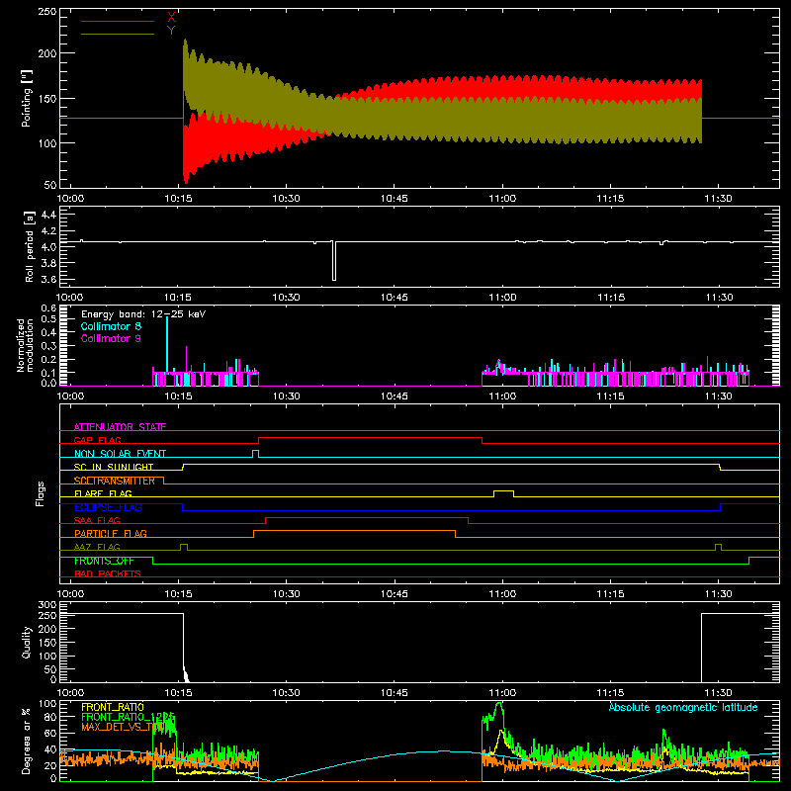Viewport: 791px width, 791px height.
Task: Click the FLARE_FLAG label
Action: (x=103, y=493)
